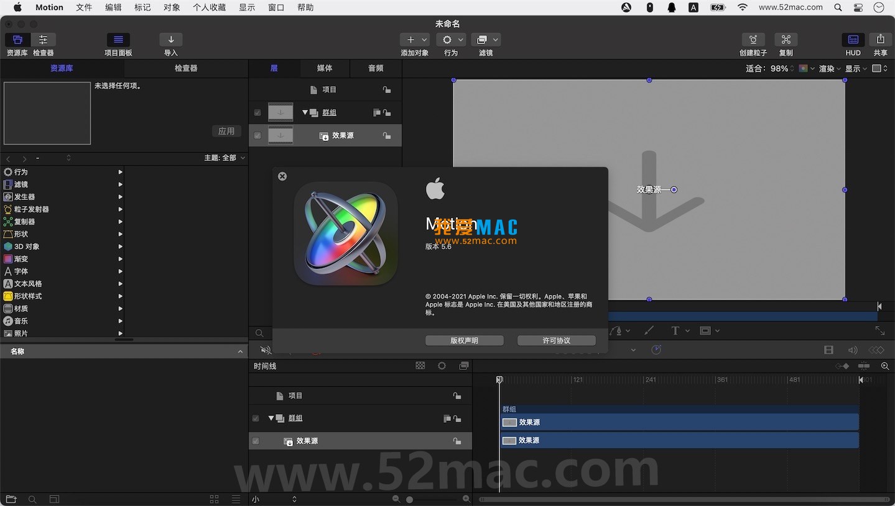Open the 检查器 toolbar icon
The image size is (895, 506).
pos(44,40)
